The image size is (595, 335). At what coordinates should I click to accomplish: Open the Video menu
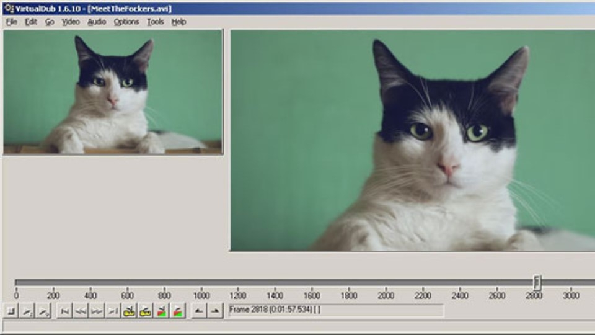click(x=71, y=22)
